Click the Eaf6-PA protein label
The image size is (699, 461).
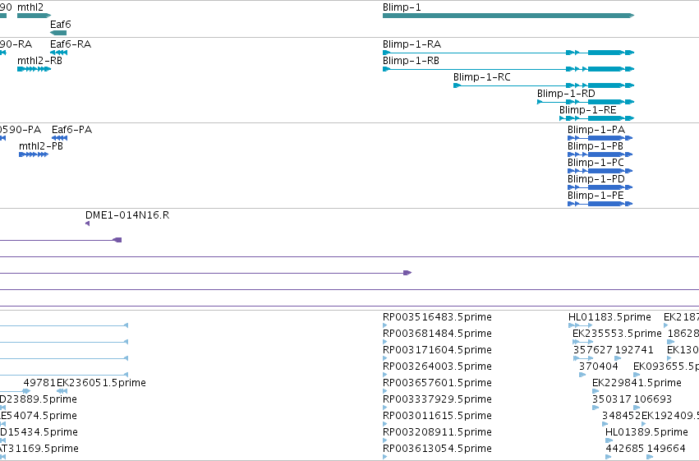71,130
